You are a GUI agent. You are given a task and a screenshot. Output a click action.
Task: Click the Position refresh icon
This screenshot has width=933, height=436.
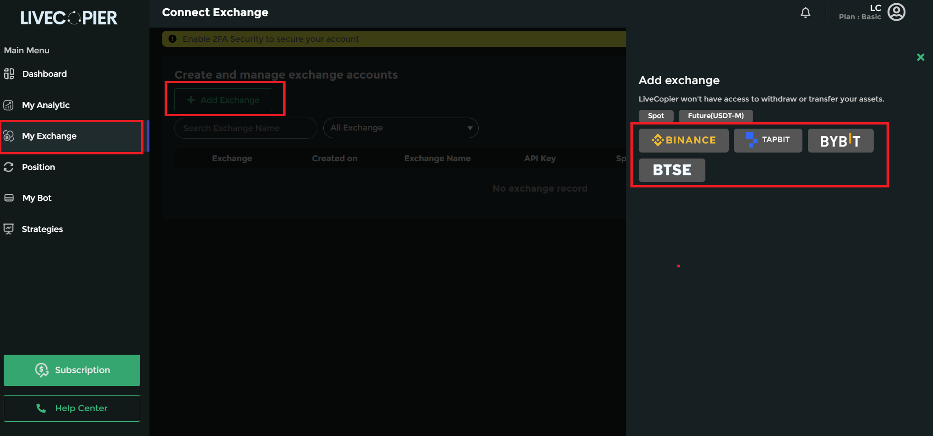click(x=9, y=167)
